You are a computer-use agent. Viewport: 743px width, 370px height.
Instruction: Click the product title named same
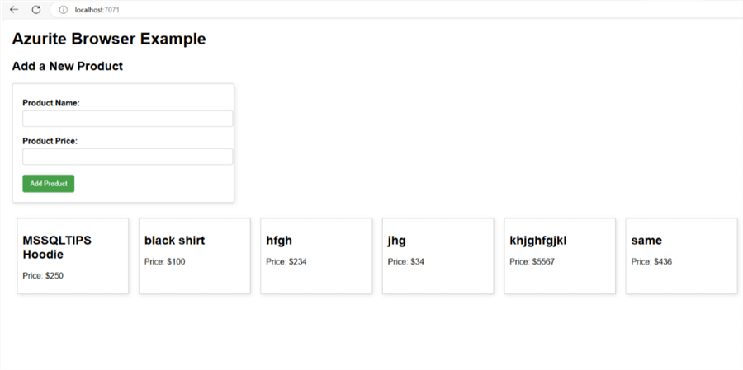tap(646, 241)
